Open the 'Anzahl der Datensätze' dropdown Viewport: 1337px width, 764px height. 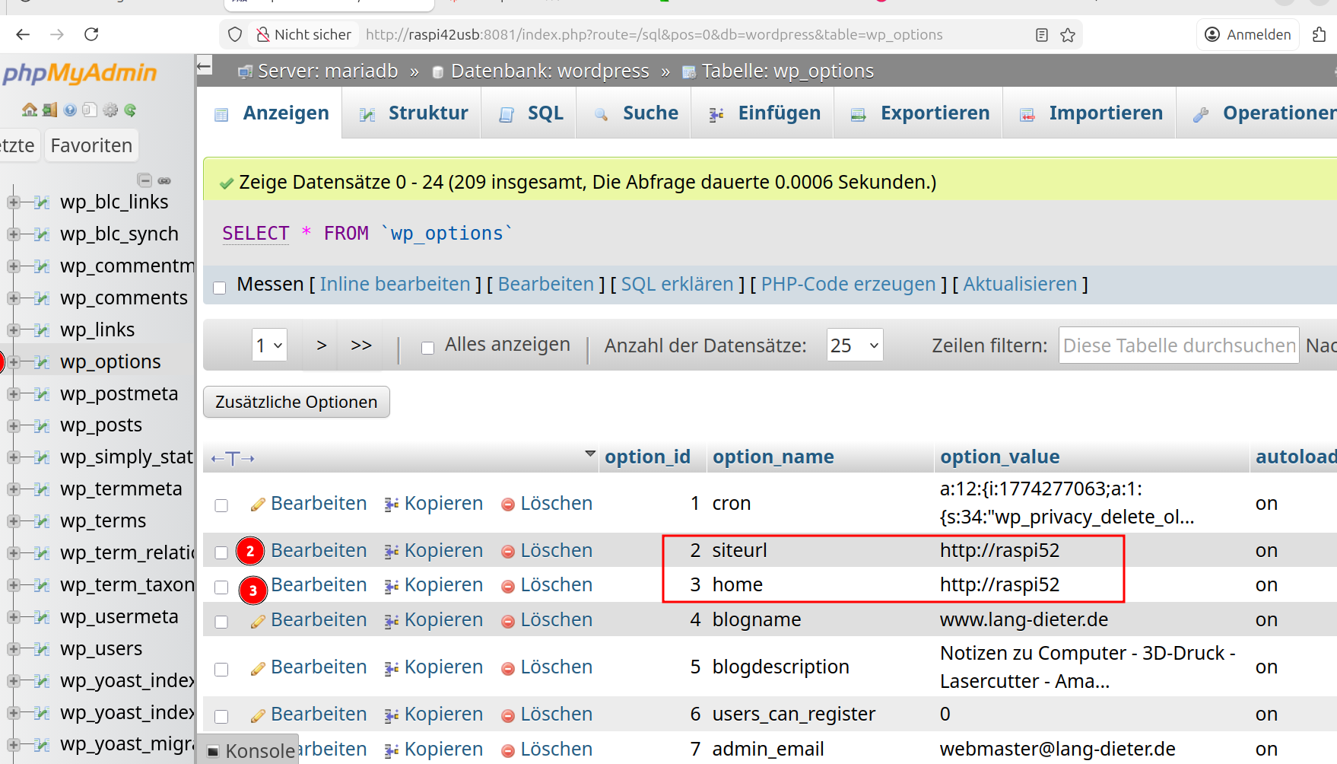(854, 345)
